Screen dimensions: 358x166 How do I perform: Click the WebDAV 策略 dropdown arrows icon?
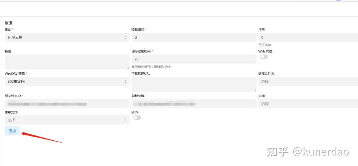(x=125, y=81)
